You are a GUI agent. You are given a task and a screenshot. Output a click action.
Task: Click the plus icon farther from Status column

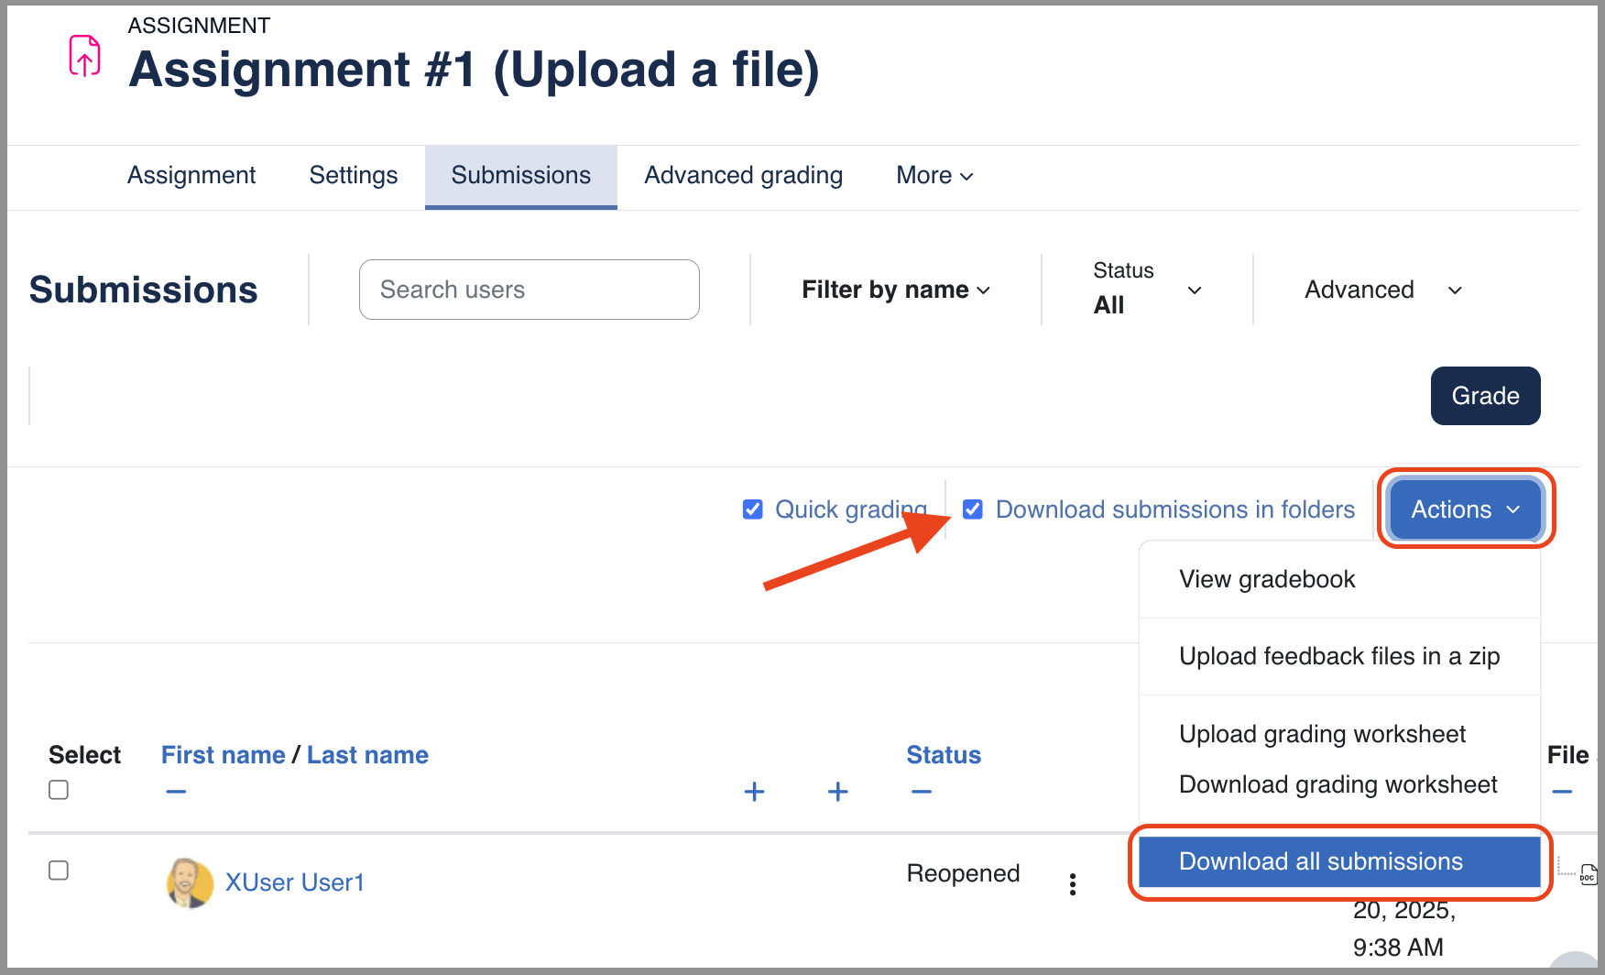tap(754, 792)
